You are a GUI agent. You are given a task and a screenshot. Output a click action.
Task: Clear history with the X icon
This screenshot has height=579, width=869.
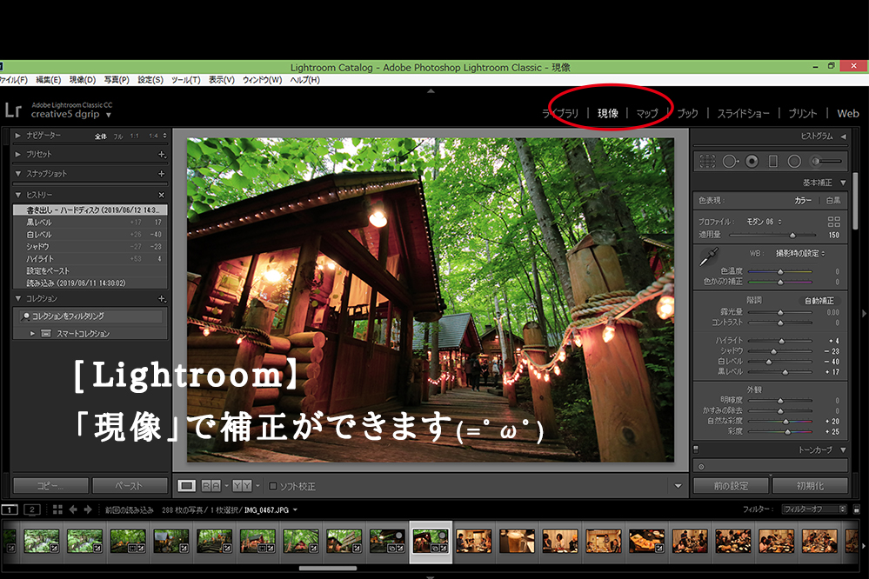coord(162,195)
